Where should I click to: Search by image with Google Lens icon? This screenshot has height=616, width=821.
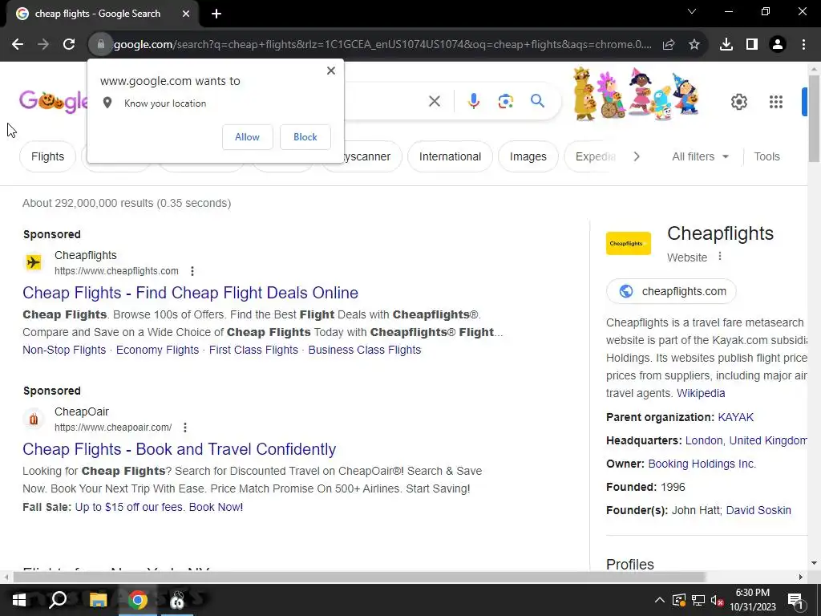(x=505, y=101)
